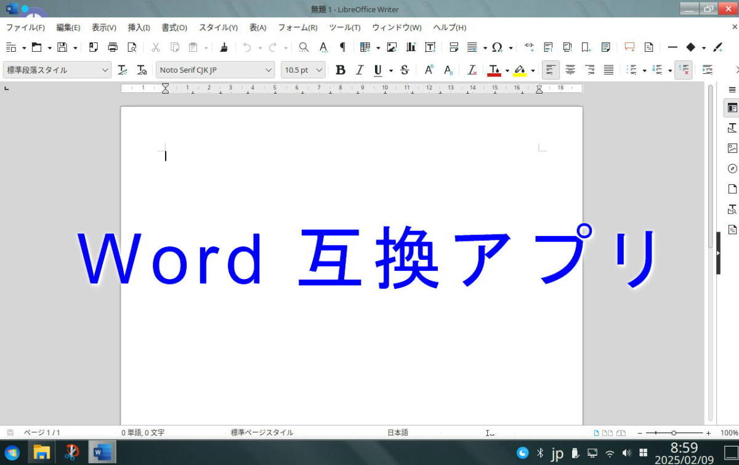Click the Clear Direct Formatting icon
This screenshot has width=739, height=465.
coord(472,70)
